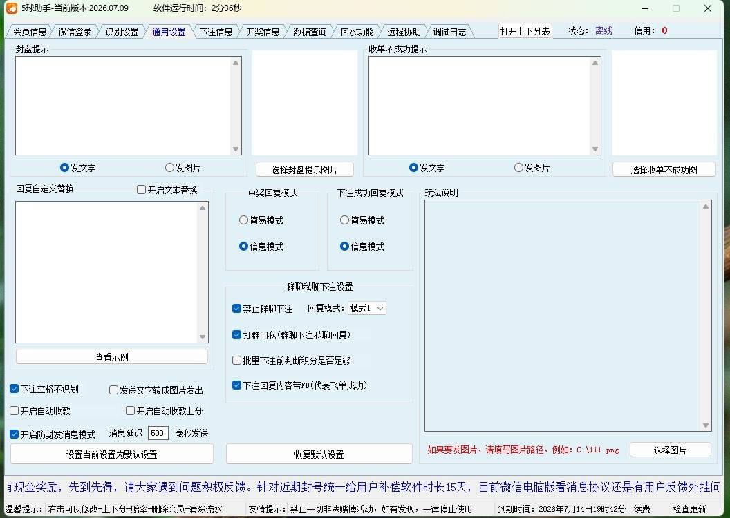Open the 回水功能 tab
Image resolution: width=730 pixels, height=518 pixels.
(357, 32)
